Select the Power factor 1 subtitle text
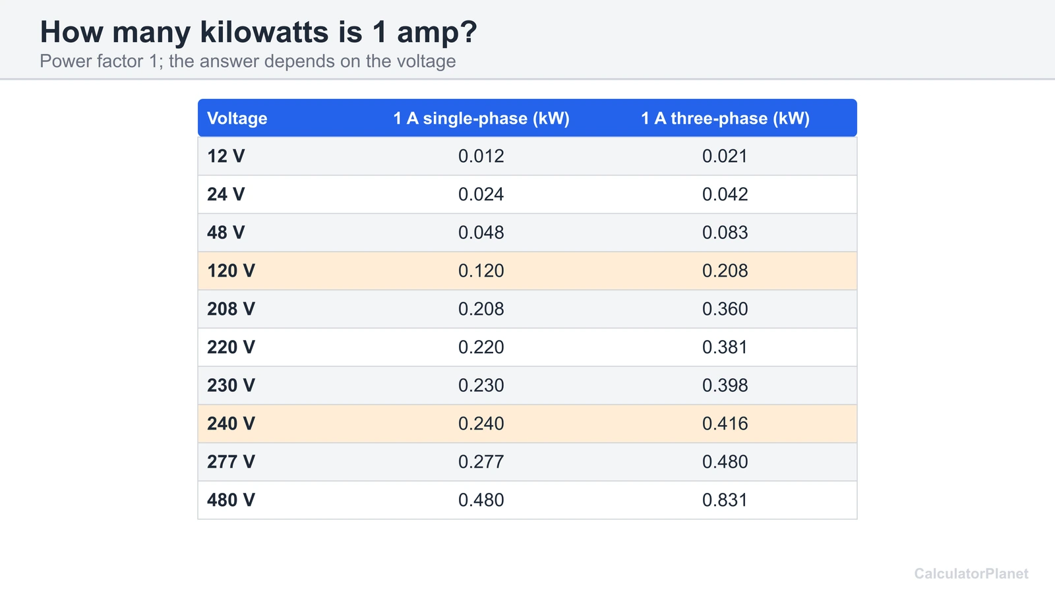Viewport: 1055px width, 593px height. tap(248, 61)
